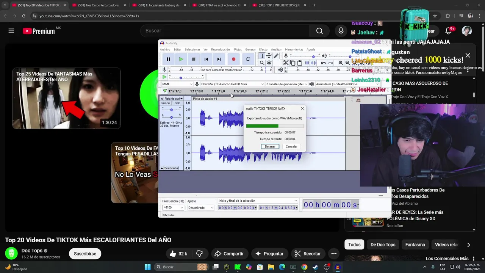Stop playback with the Stop button

coord(194,59)
